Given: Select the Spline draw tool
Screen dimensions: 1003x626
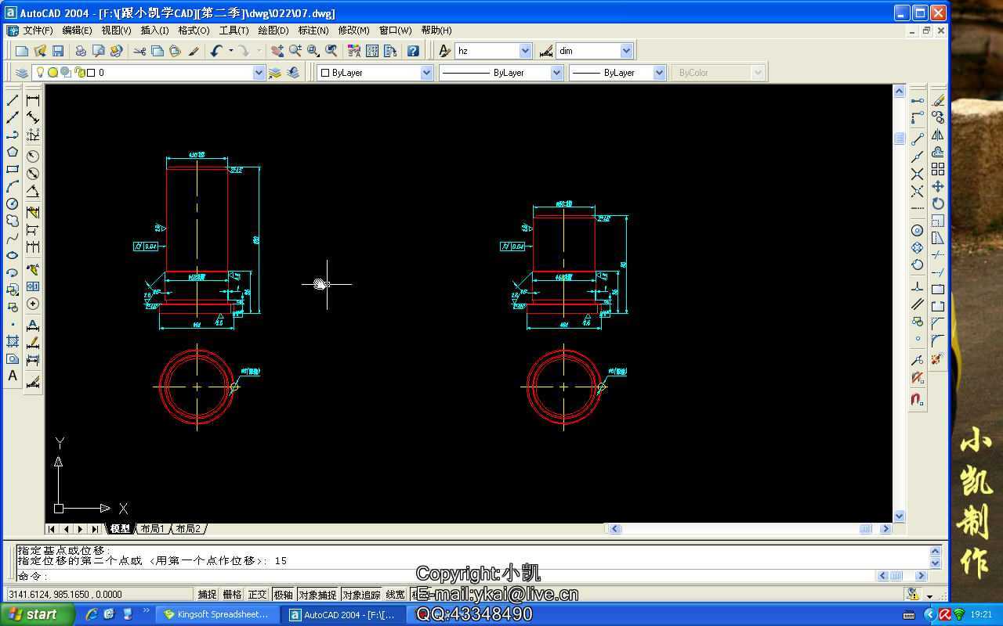Looking at the screenshot, I should pos(13,238).
